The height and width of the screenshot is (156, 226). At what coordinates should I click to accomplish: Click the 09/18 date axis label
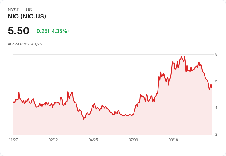pos(173,140)
